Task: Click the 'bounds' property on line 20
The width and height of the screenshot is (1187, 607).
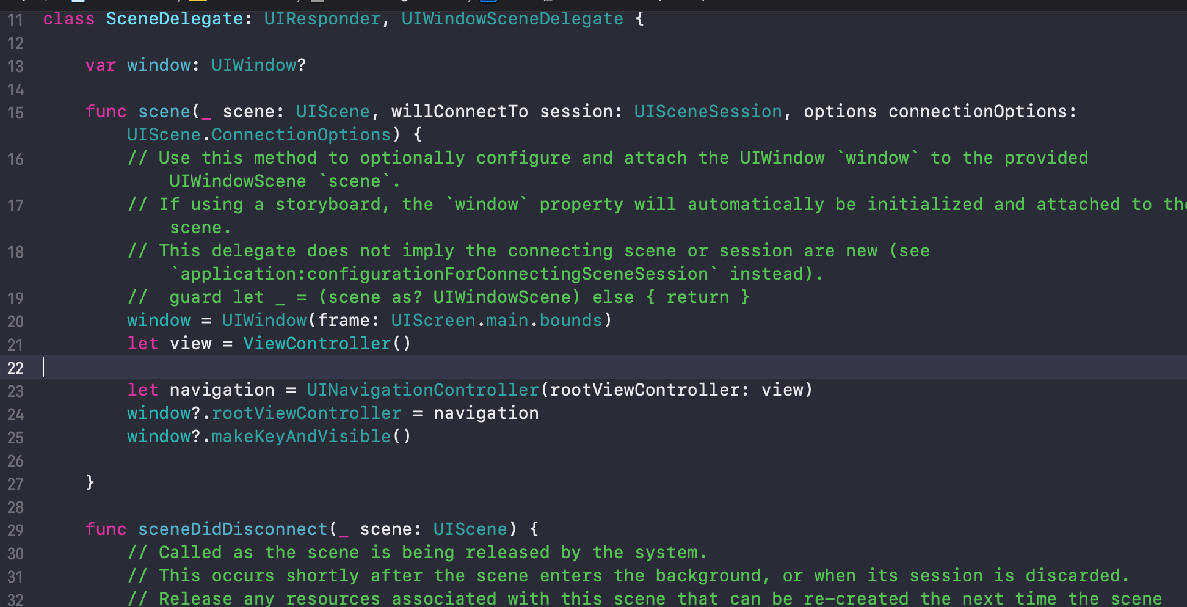Action: pyautogui.click(x=571, y=321)
